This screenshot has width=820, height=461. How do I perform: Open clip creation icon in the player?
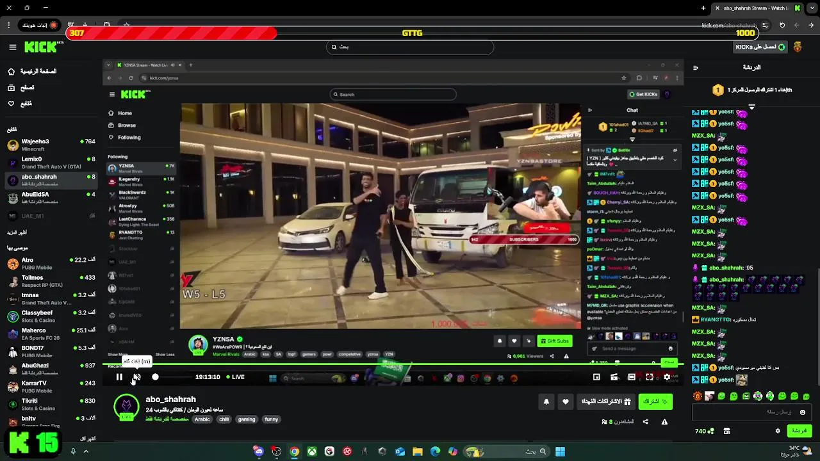pyautogui.click(x=614, y=377)
